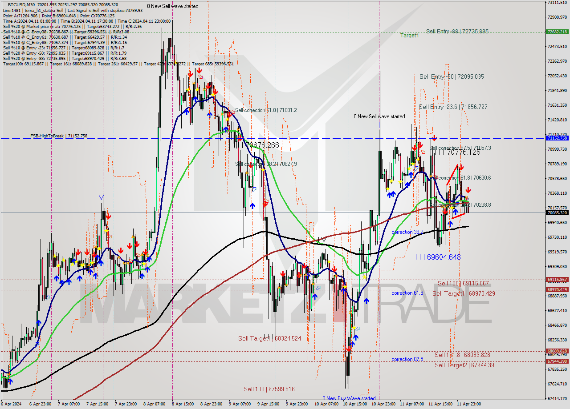Viewport: 570px width, 409px height.
Task: Click the blue 'correction 61.8' label
Action: pyautogui.click(x=407, y=293)
